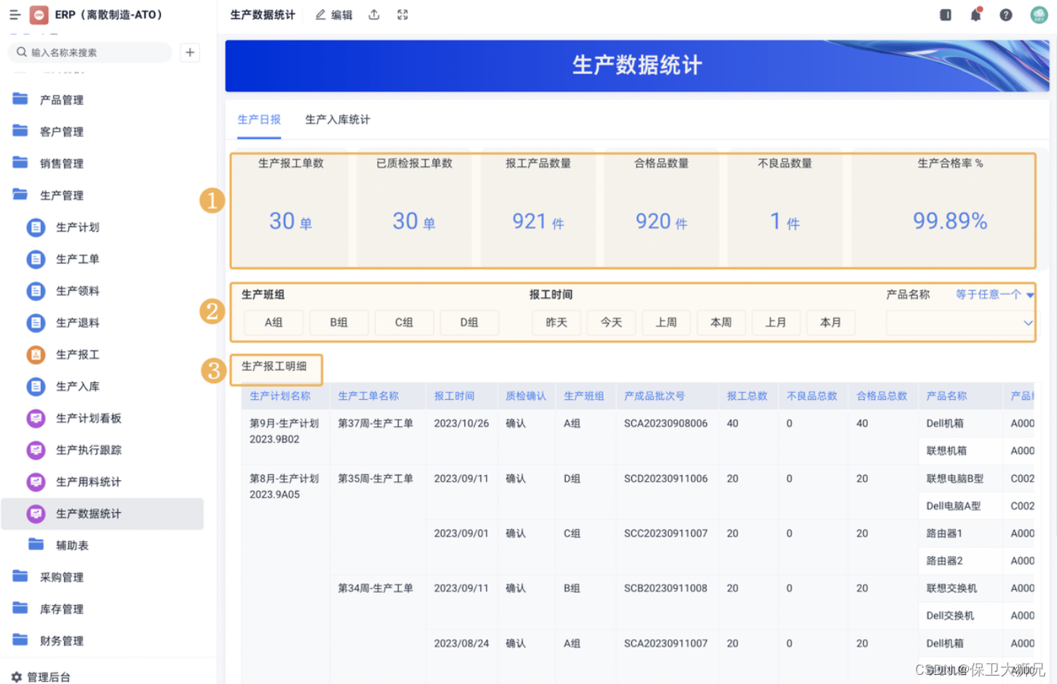This screenshot has height=684, width=1057.
Task: Switch to the 生产入库统计 tab
Action: (x=337, y=119)
